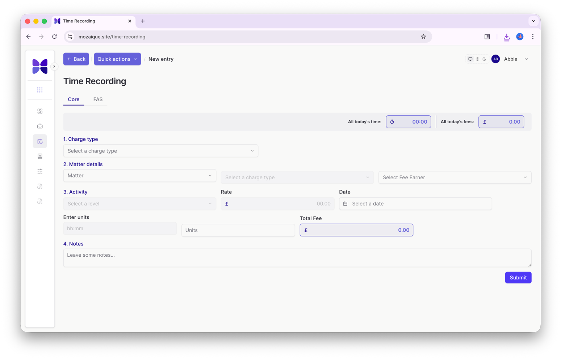
Task: Open the contact book icon in sidebar
Action: (40, 156)
